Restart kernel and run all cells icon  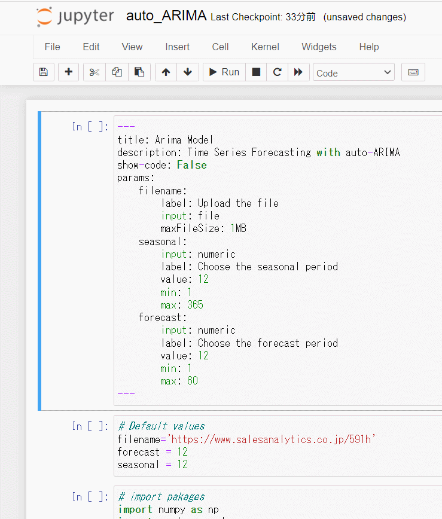click(297, 72)
